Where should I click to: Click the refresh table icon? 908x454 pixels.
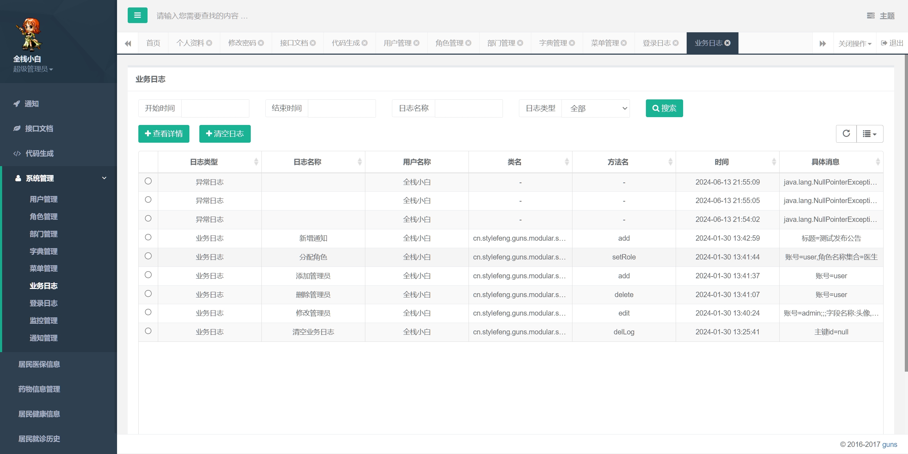[846, 133]
